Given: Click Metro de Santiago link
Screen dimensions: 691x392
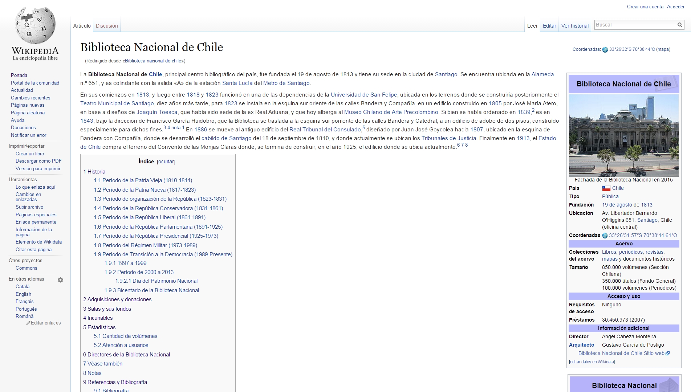Looking at the screenshot, I should (x=286, y=83).
